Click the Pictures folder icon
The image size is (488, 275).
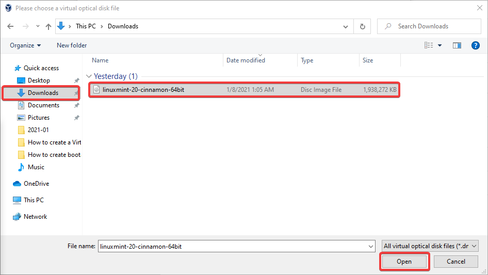(21, 118)
